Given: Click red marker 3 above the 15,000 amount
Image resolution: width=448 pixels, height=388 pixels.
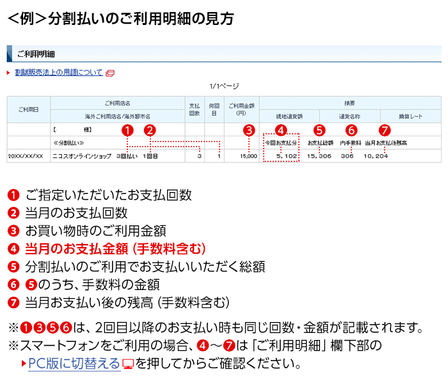Looking at the screenshot, I should click(249, 130).
